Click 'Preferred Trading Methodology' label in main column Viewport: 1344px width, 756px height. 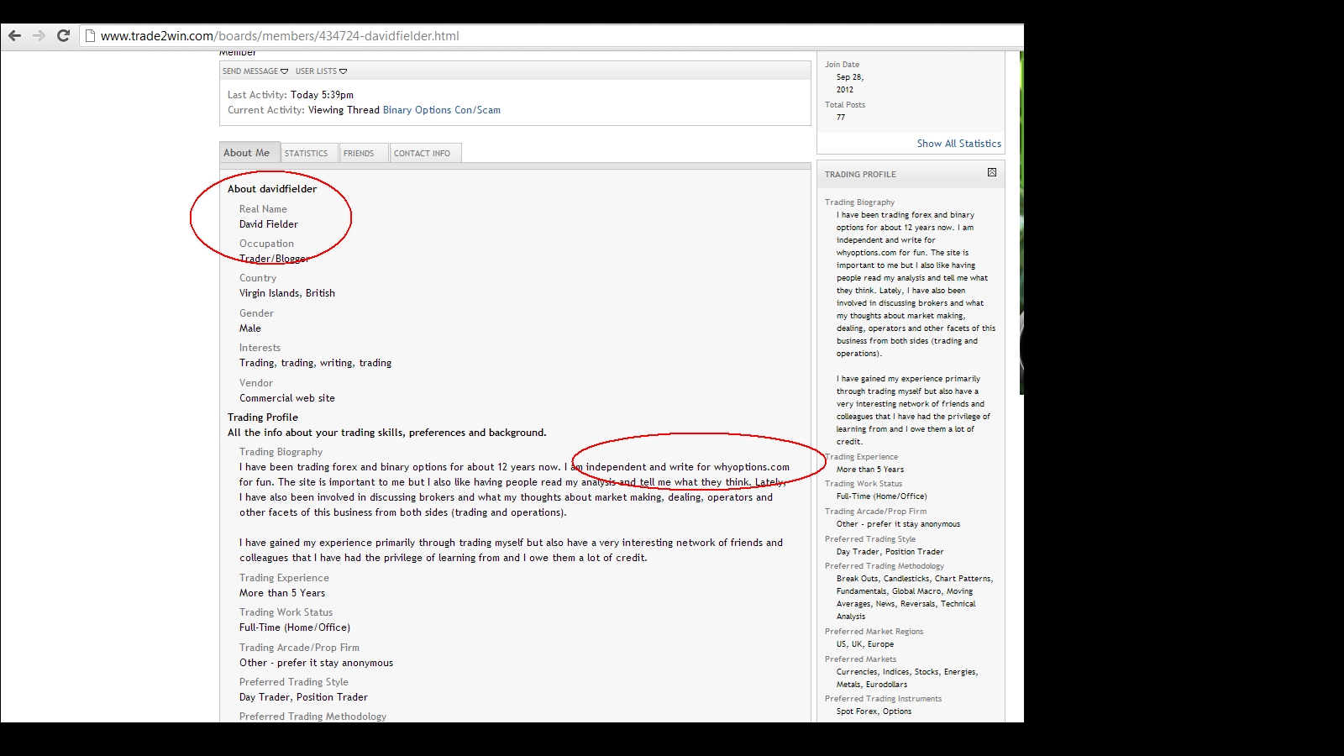(x=312, y=717)
